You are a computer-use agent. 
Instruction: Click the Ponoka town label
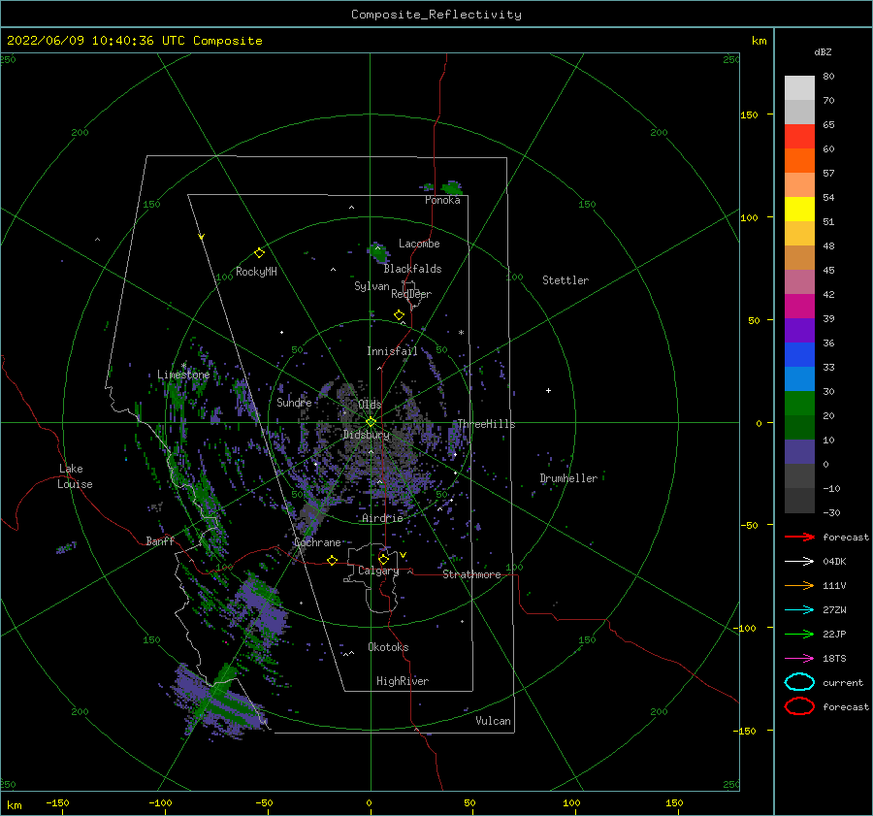(442, 200)
